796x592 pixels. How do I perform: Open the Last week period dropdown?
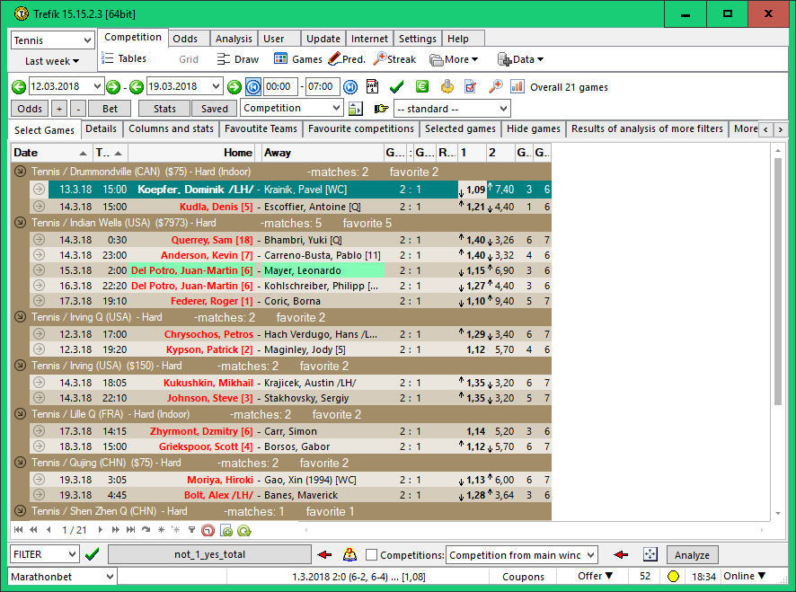52,61
